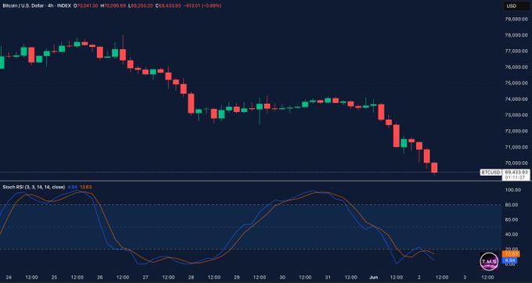Screen dimensions: 532x283
Task: Click the 78,000.00 price axis label
Action: (x=516, y=35)
